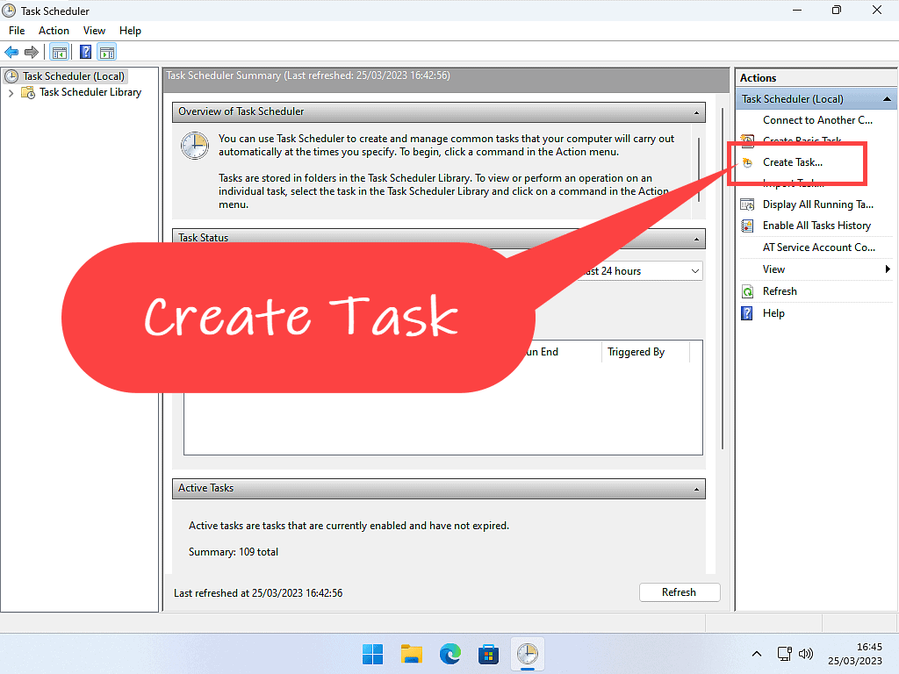Open Task Scheduler from the taskbar
This screenshot has height=674, width=899.
click(x=527, y=654)
